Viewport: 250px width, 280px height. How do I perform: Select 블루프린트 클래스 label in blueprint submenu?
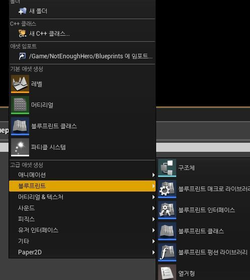click(201, 231)
